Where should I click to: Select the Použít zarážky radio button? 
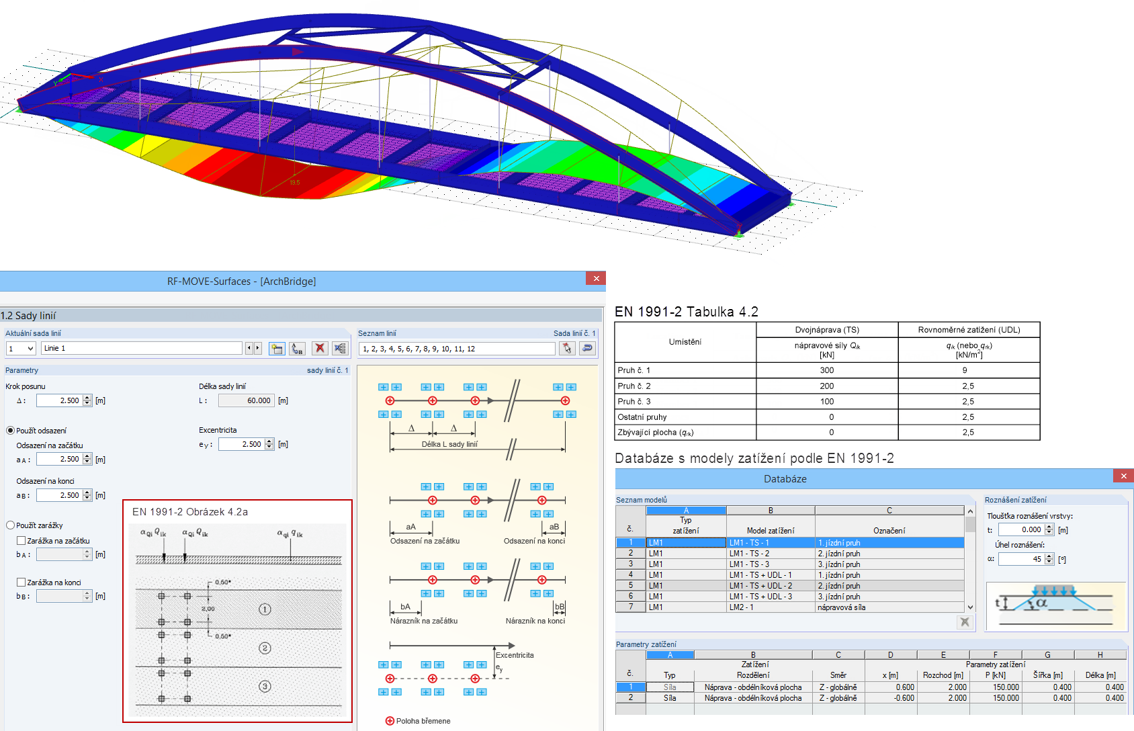[x=10, y=525]
